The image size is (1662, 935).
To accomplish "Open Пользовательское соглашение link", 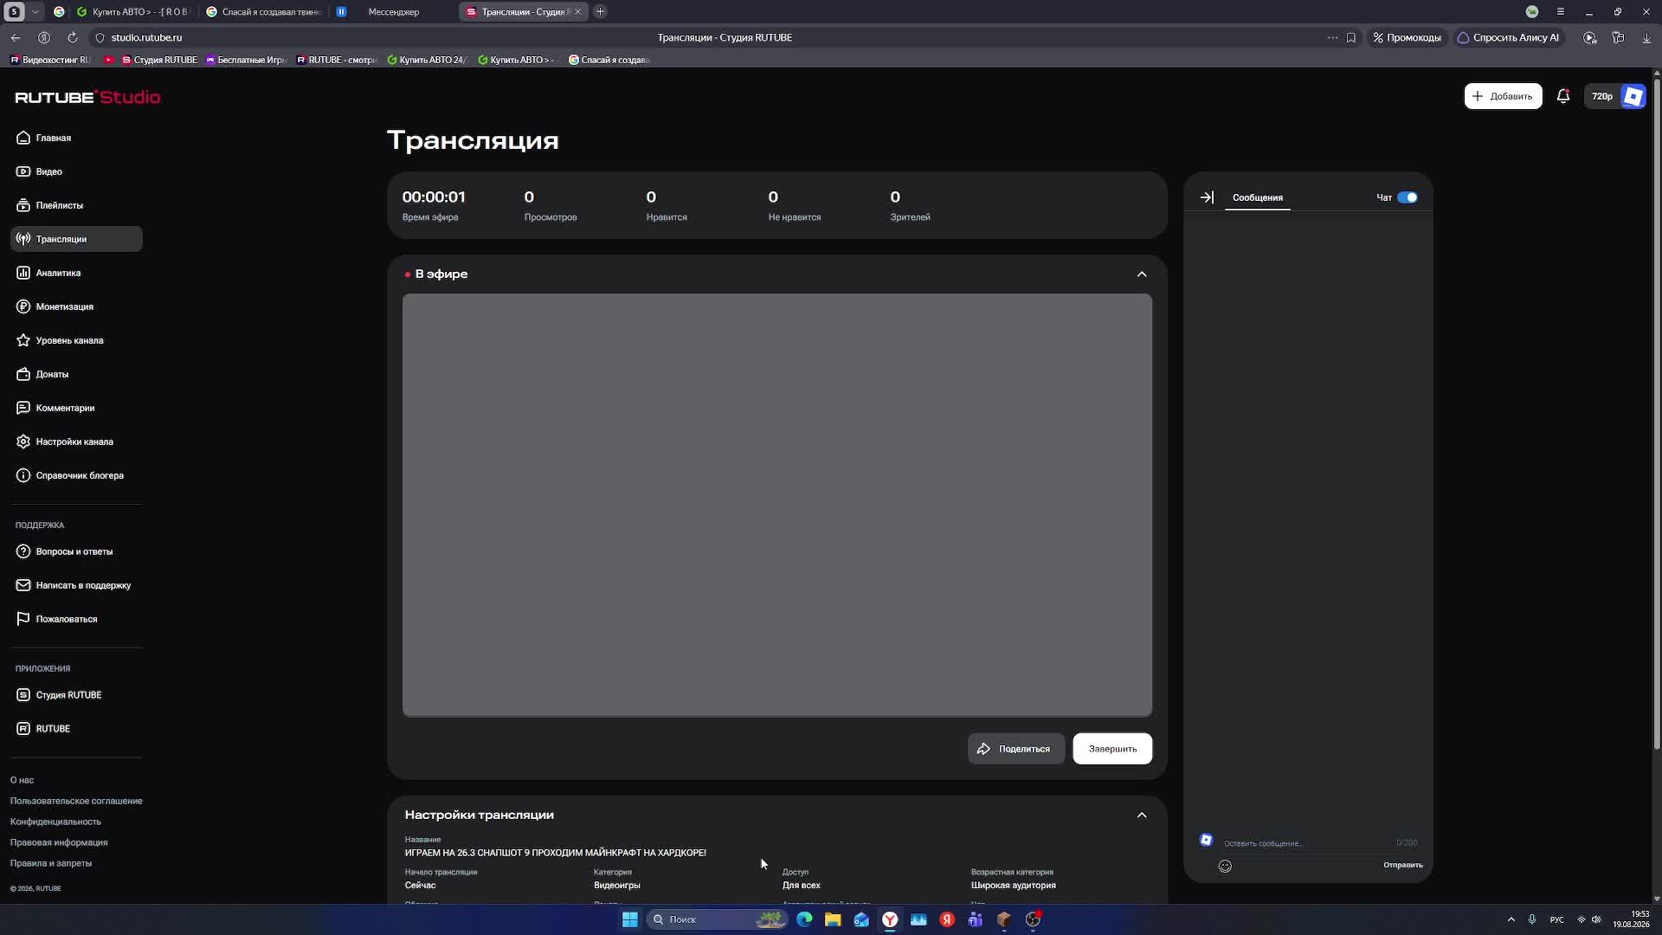I will point(76,801).
